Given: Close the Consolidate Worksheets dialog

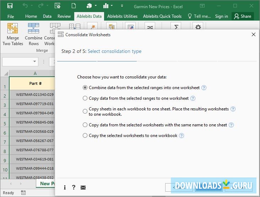Looking at the screenshot, I should coord(254,35).
